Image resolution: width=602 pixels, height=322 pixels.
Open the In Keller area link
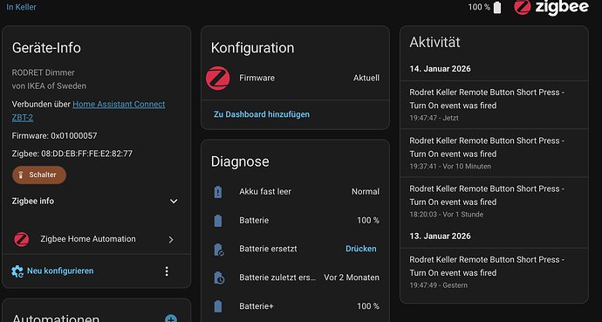(21, 7)
